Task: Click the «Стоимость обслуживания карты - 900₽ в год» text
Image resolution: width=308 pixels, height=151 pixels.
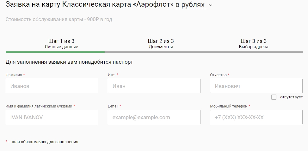Action: (59, 20)
